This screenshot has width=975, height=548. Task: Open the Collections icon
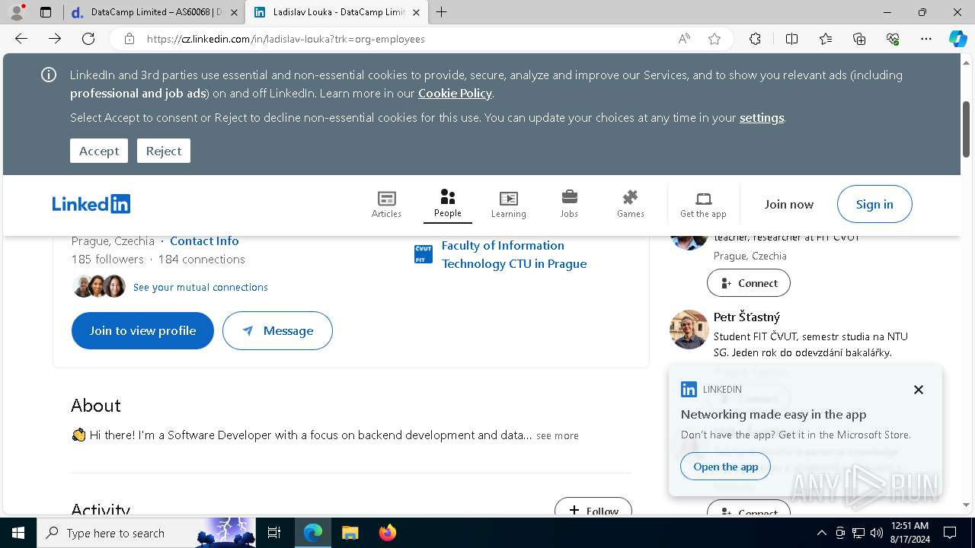coord(859,39)
